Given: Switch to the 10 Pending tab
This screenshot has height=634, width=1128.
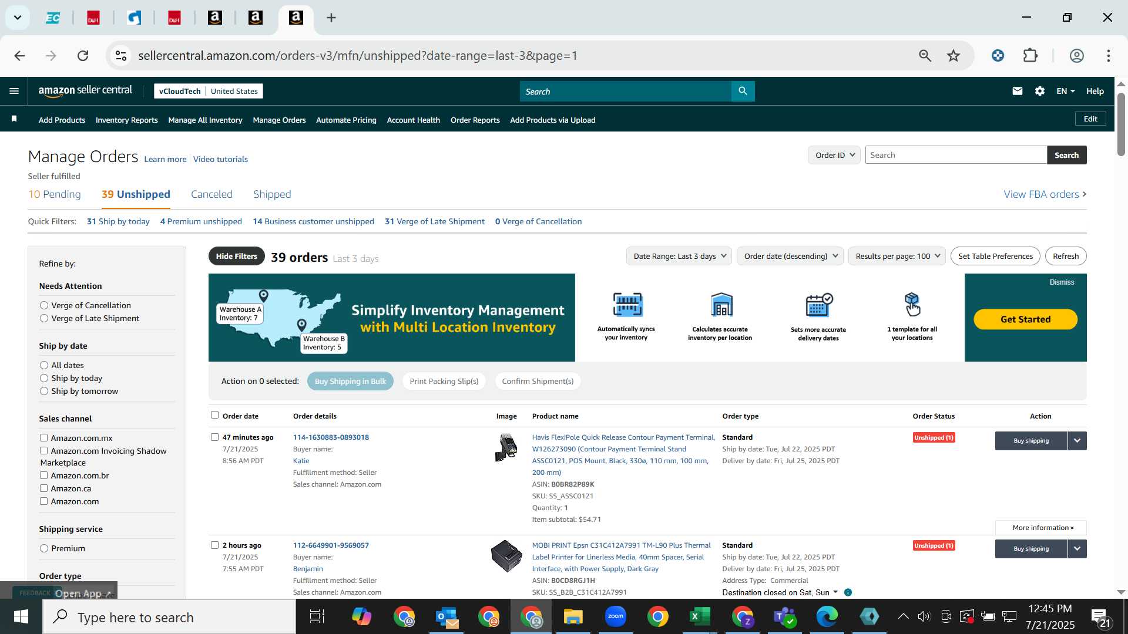Looking at the screenshot, I should coord(55,194).
